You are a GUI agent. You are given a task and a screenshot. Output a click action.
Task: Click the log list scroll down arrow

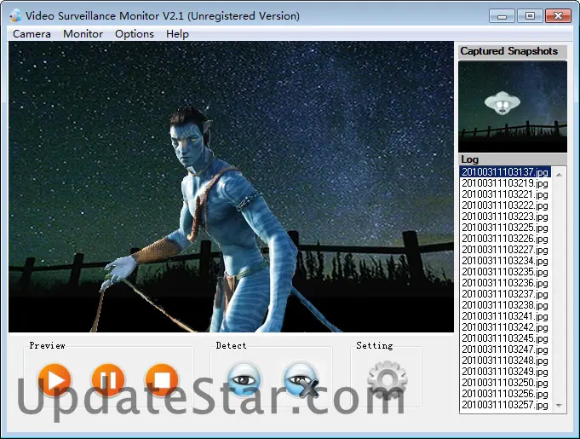(559, 406)
